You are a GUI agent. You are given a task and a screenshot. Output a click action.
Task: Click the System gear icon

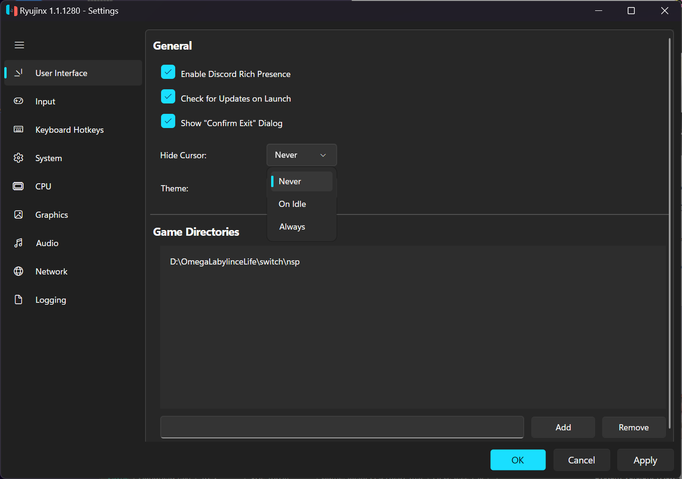pyautogui.click(x=18, y=158)
